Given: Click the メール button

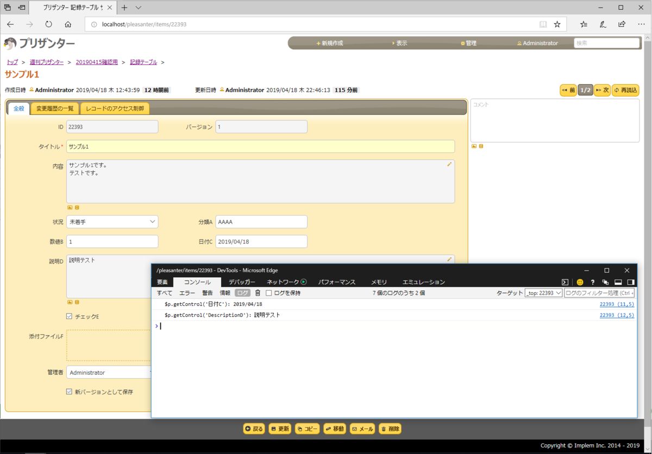Looking at the screenshot, I should 362,429.
